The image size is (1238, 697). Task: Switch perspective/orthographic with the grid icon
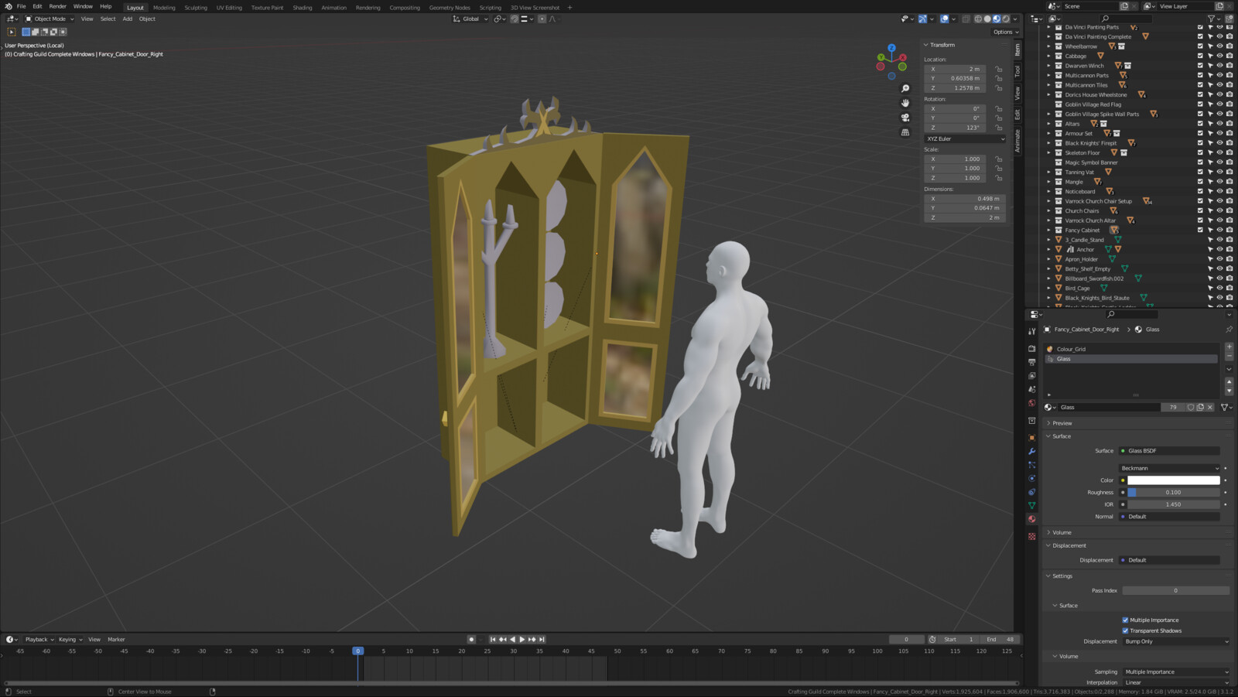coord(905,132)
